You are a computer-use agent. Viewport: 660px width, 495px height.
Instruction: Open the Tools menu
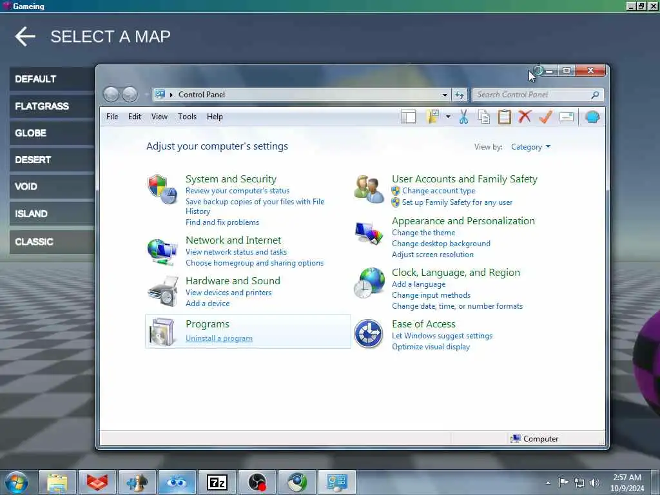click(x=187, y=117)
